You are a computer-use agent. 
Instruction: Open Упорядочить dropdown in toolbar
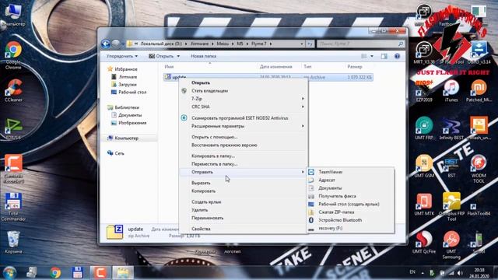(x=122, y=56)
